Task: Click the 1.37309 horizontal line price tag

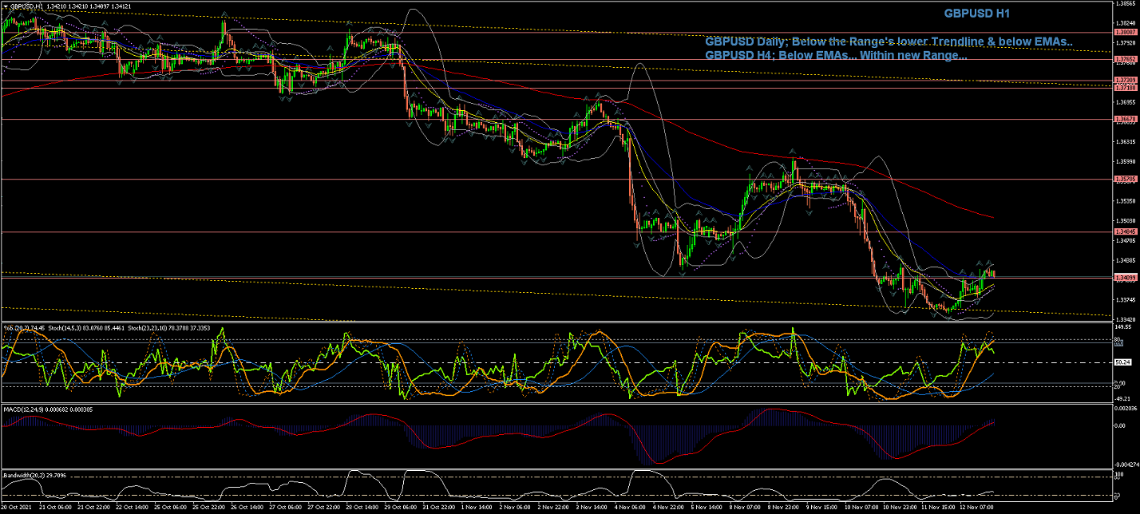Action: 1125,81
